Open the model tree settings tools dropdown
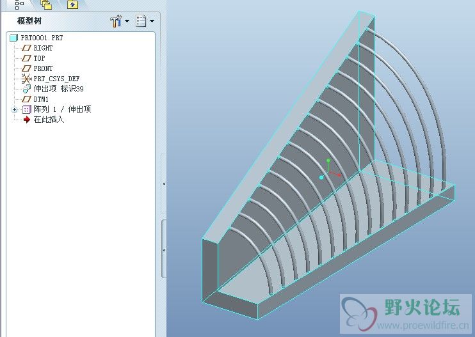 coord(126,21)
